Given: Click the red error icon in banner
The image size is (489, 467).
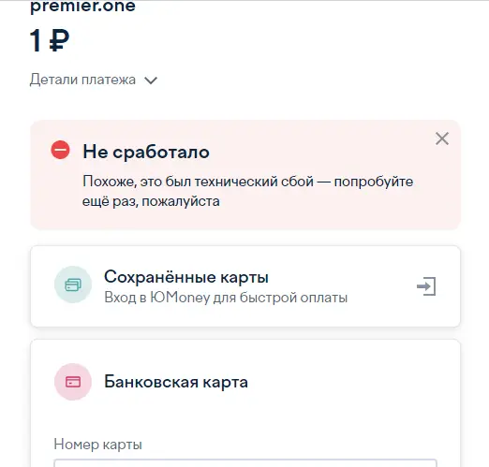Looking at the screenshot, I should coord(60,150).
